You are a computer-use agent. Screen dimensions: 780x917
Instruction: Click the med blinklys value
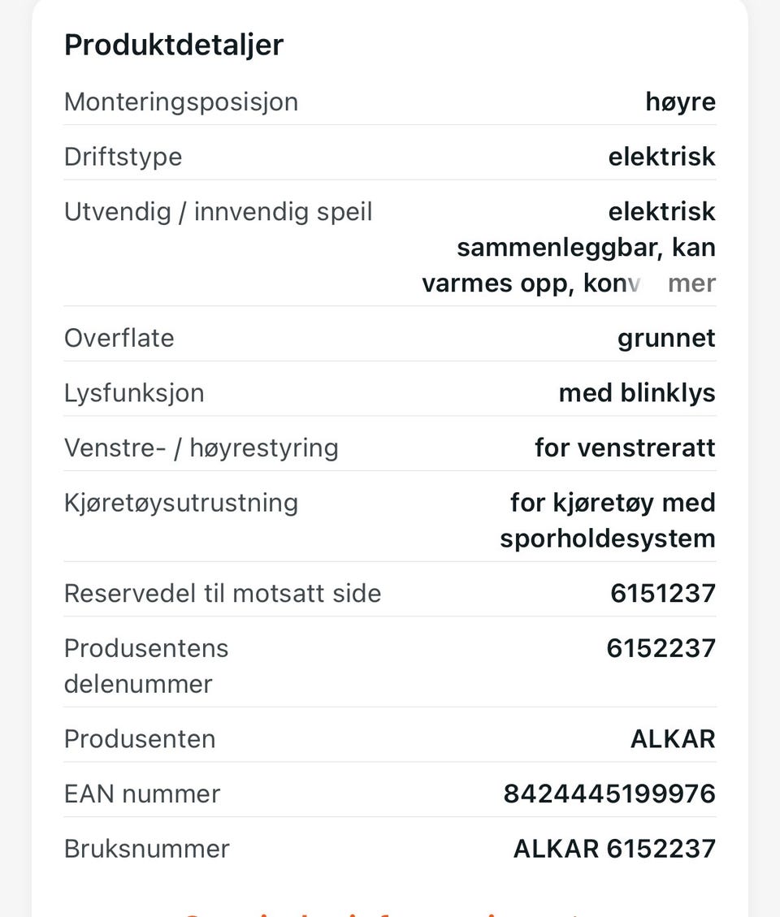click(x=637, y=393)
